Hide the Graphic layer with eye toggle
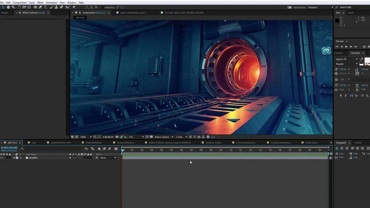370x208 pixels. point(1,158)
